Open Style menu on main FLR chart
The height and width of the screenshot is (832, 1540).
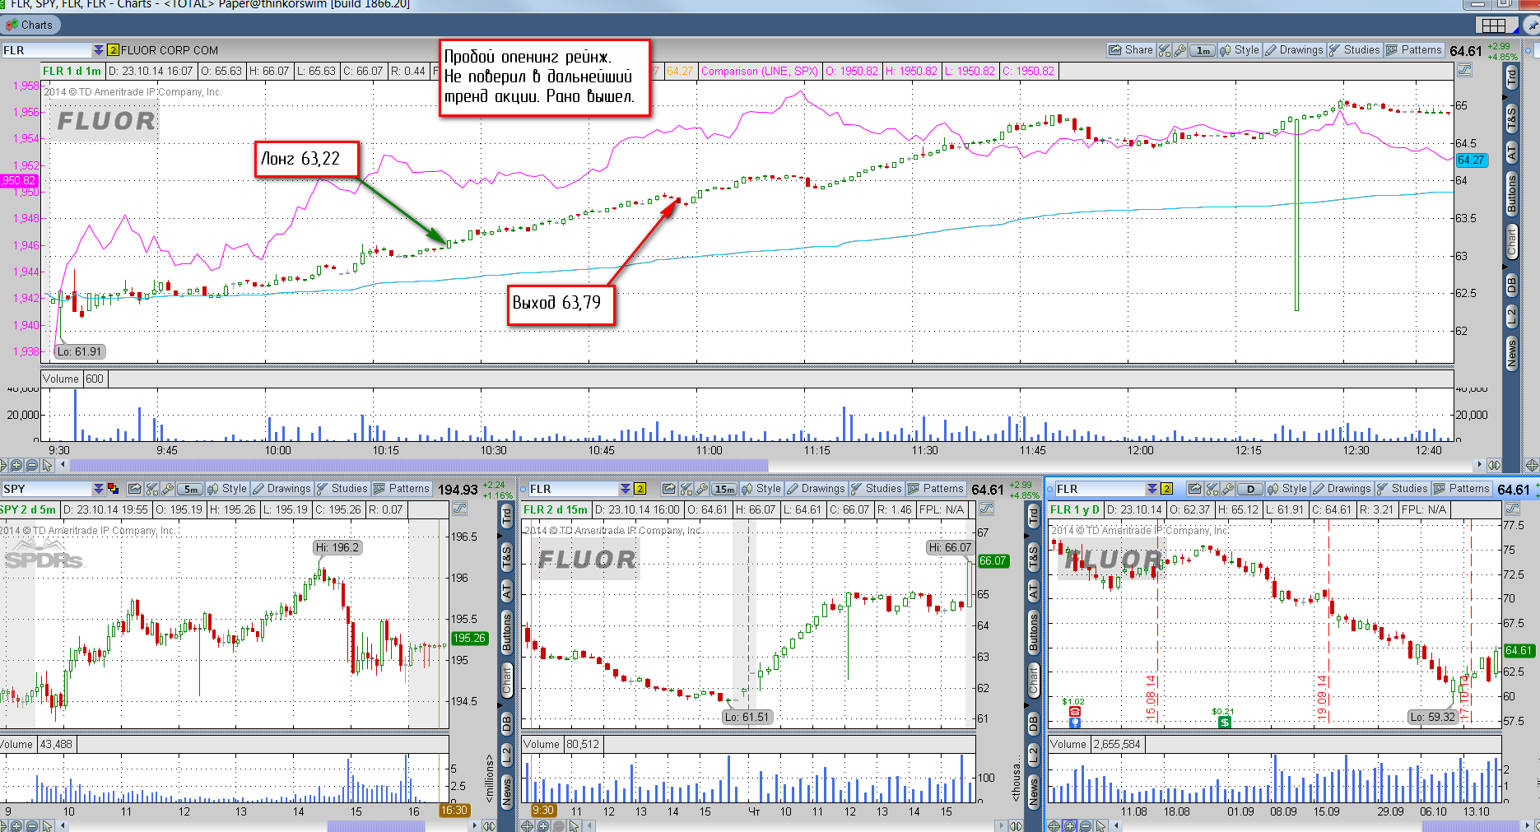(1239, 50)
